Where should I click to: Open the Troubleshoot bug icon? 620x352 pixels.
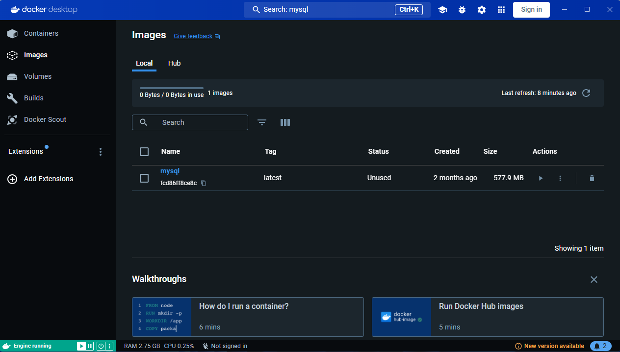click(x=462, y=10)
